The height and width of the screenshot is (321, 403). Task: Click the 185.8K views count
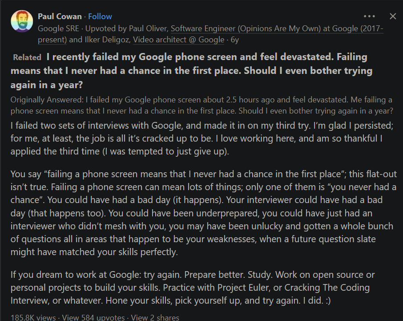point(33,317)
